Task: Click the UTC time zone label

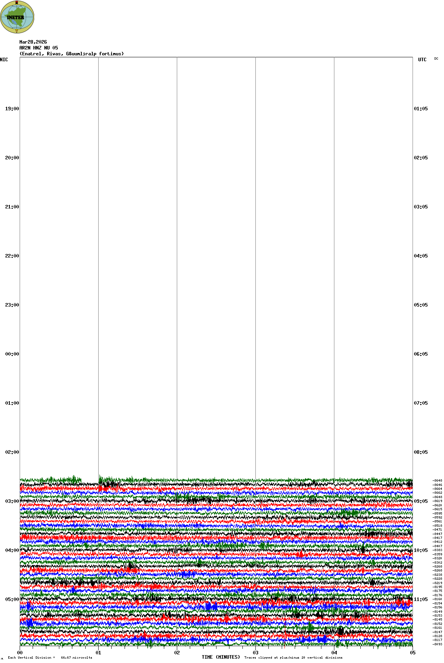Action: click(x=422, y=60)
